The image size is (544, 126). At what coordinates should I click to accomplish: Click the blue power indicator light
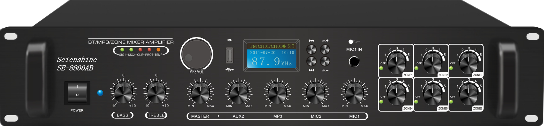coord(100,93)
